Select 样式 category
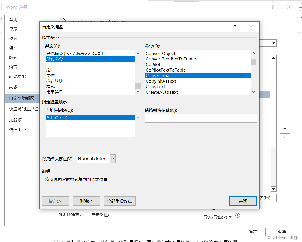 tap(90, 87)
